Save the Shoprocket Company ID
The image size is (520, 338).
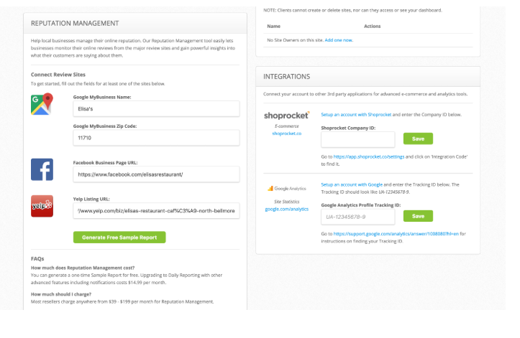click(x=418, y=139)
